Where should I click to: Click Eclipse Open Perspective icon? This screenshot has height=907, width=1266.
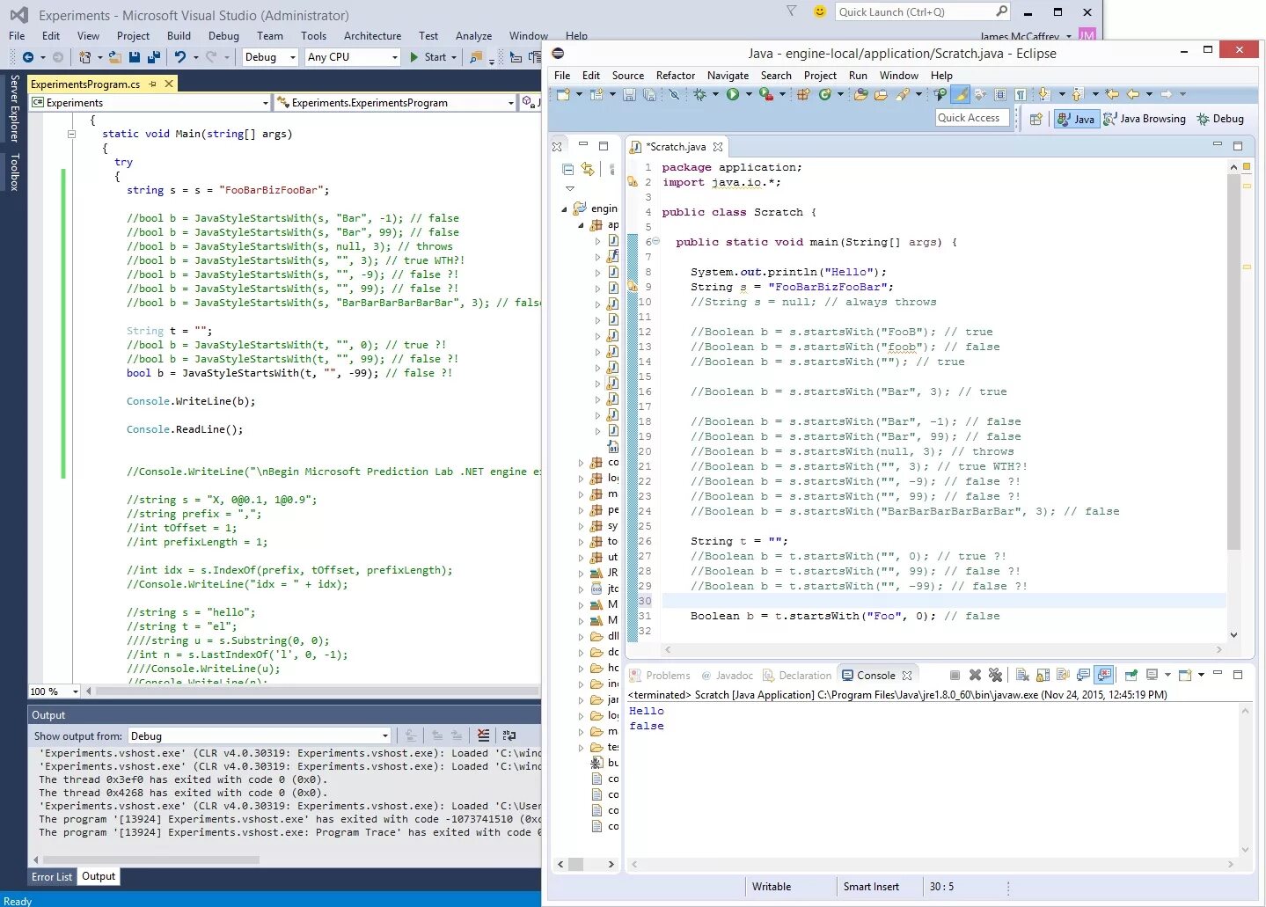(1035, 119)
